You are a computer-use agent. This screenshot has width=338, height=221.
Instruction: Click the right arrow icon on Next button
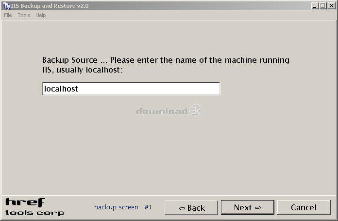tap(258, 208)
